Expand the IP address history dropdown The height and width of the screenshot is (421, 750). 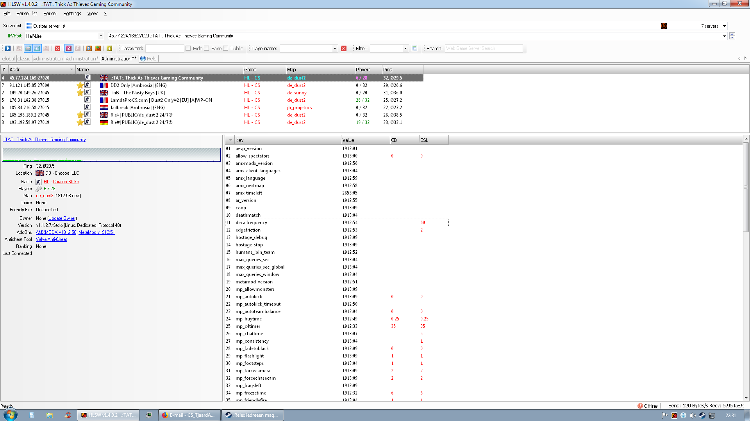(724, 36)
